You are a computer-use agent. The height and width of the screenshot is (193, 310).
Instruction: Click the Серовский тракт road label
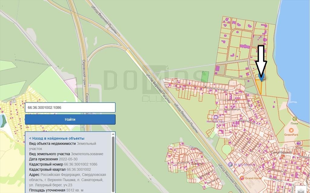(84, 73)
